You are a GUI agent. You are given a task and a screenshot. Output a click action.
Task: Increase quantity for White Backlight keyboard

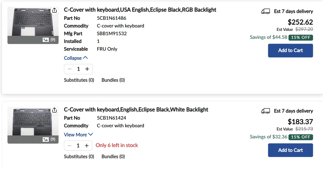point(87,145)
